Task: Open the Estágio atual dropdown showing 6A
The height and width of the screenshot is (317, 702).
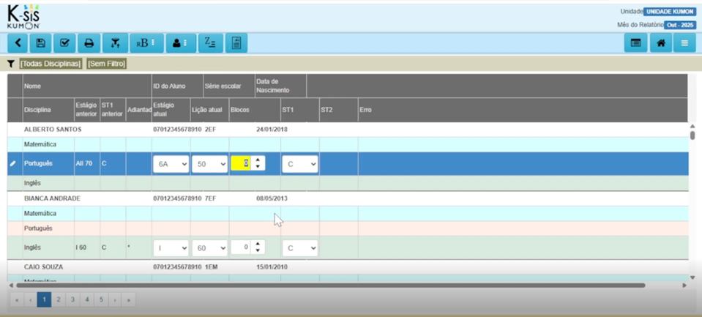Action: (171, 164)
